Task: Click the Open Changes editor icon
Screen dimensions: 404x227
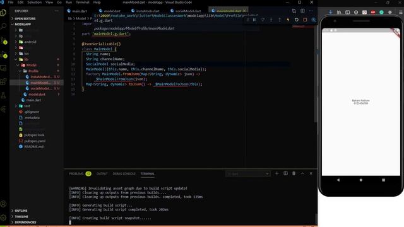Action: coord(294,11)
